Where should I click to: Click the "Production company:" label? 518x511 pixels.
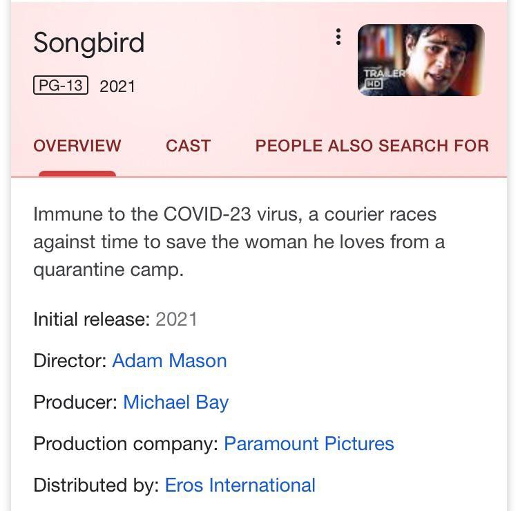coord(126,443)
